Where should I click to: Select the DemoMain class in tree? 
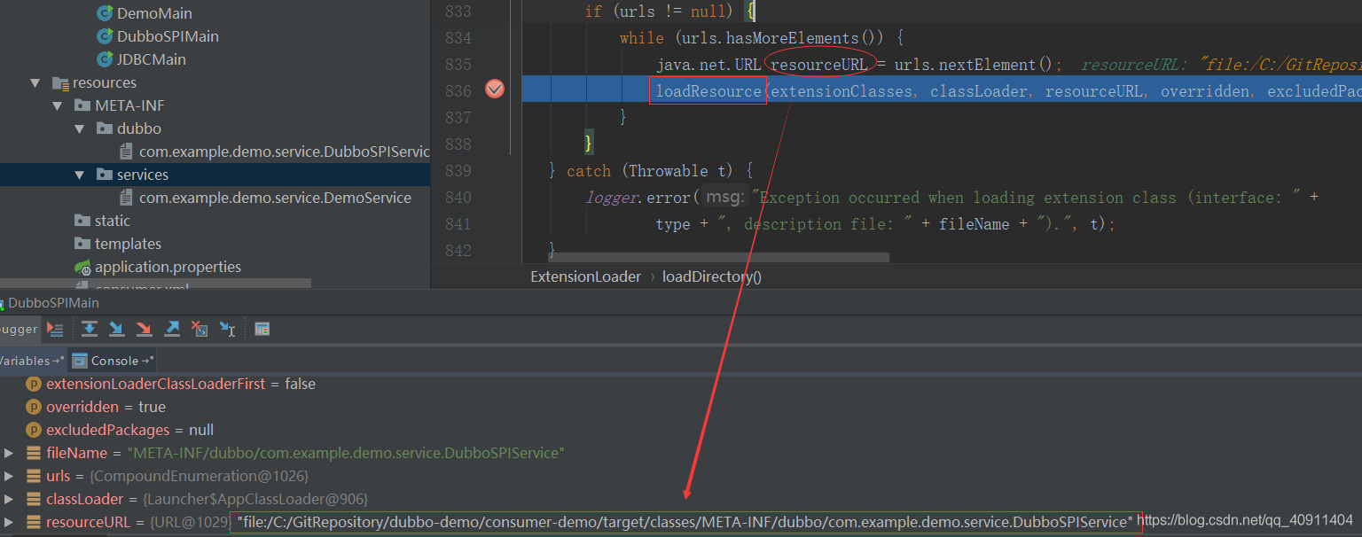(154, 13)
